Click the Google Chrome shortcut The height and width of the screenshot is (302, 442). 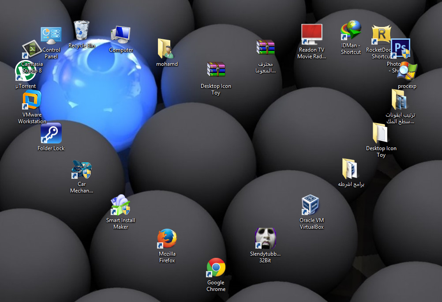(216, 268)
